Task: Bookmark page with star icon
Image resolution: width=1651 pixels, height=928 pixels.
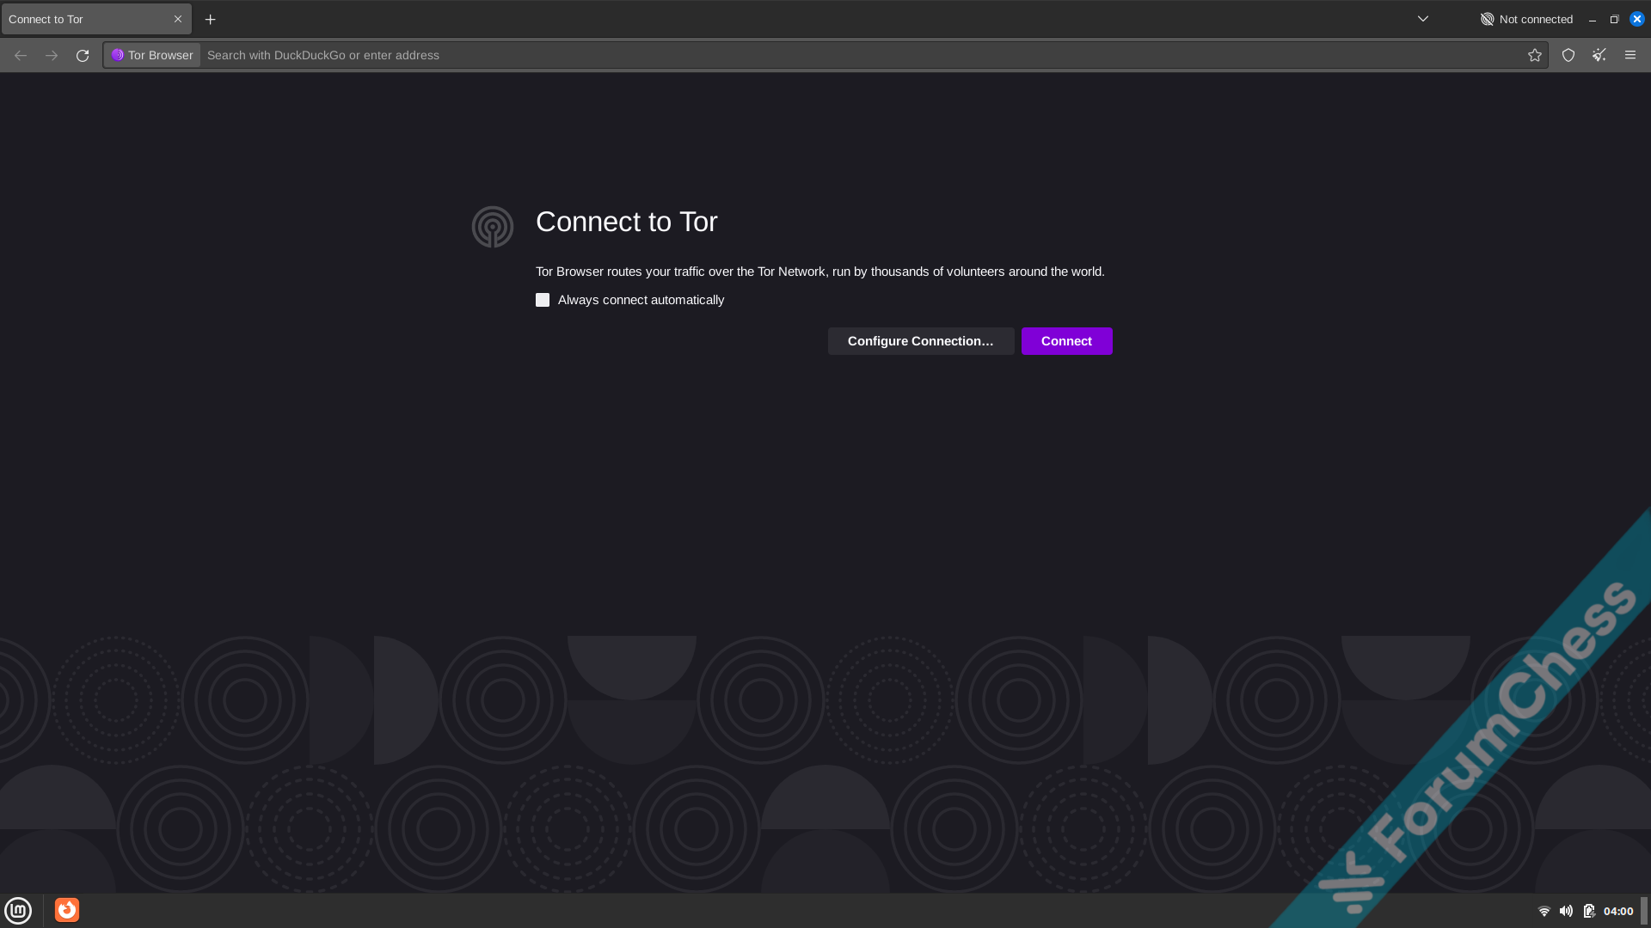Action: click(x=1535, y=55)
